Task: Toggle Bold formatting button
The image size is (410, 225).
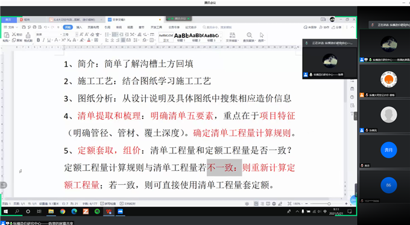Action: 39,40
